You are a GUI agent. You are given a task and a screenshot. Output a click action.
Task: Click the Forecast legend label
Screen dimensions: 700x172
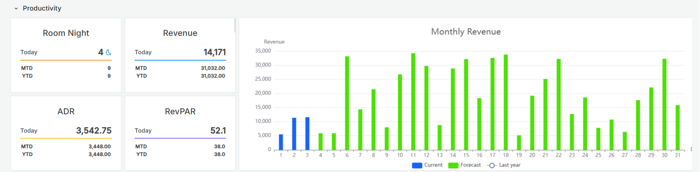[x=470, y=165]
